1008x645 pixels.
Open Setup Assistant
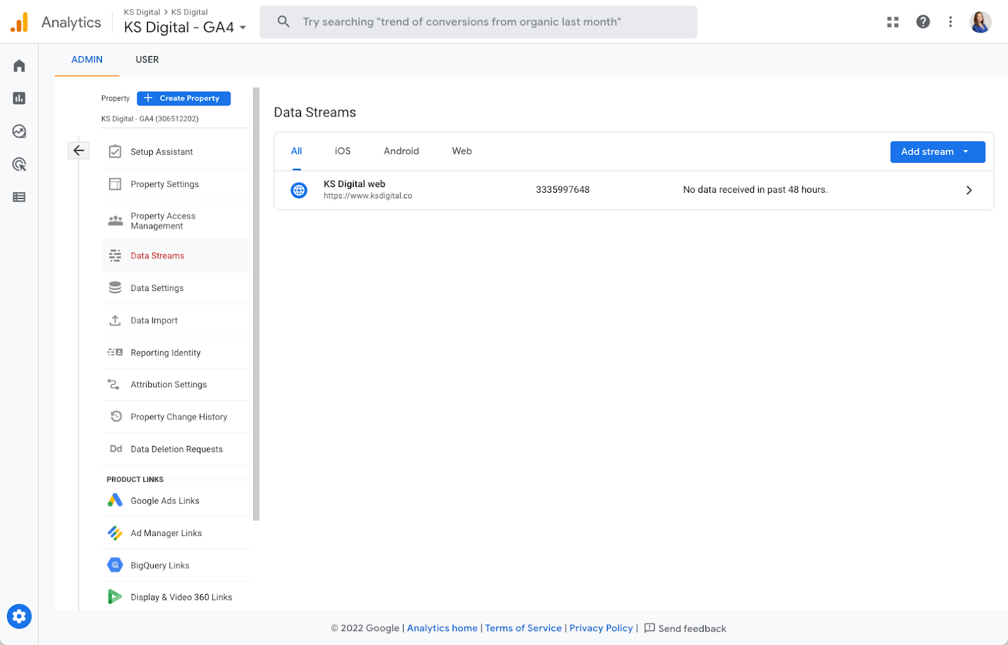point(176,152)
